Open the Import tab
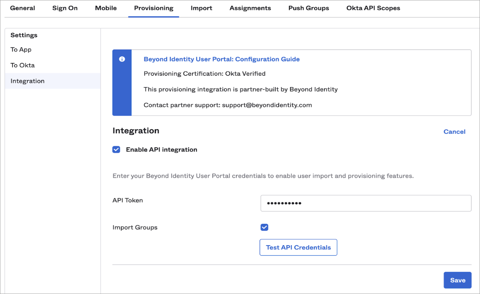This screenshot has height=294, width=480. tap(201, 8)
